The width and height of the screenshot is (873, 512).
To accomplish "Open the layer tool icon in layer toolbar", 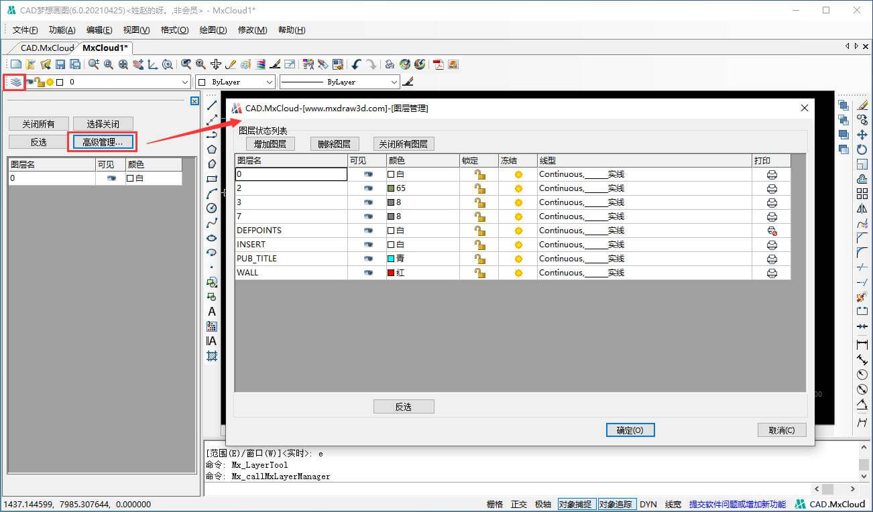I will click(15, 82).
